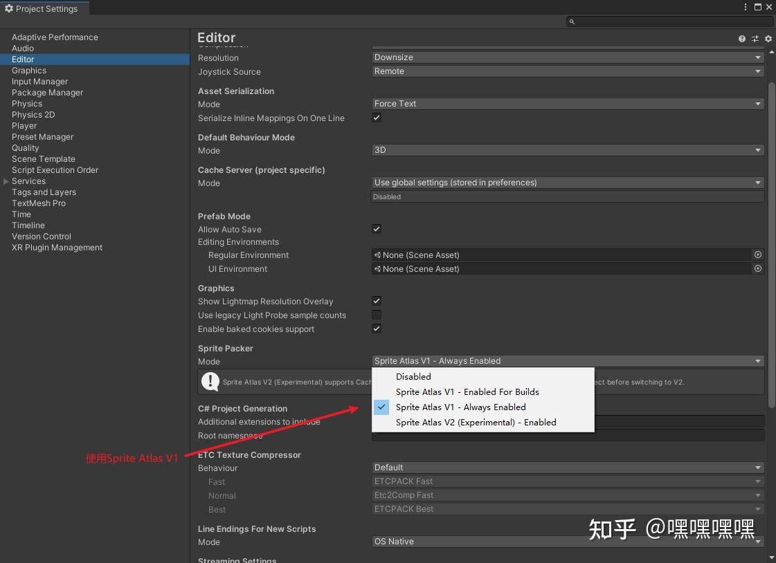
Task: Click the Project Settings gear icon in titlebar
Action: (x=8, y=8)
